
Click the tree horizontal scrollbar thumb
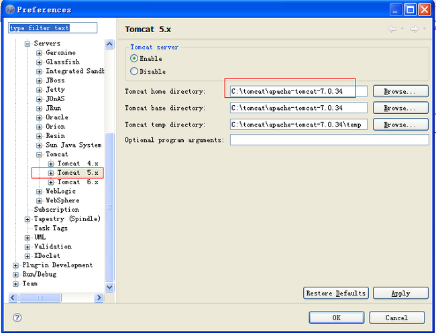[40, 297]
